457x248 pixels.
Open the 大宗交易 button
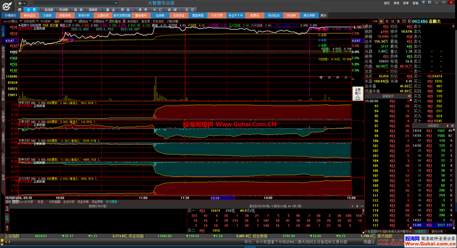point(217,15)
